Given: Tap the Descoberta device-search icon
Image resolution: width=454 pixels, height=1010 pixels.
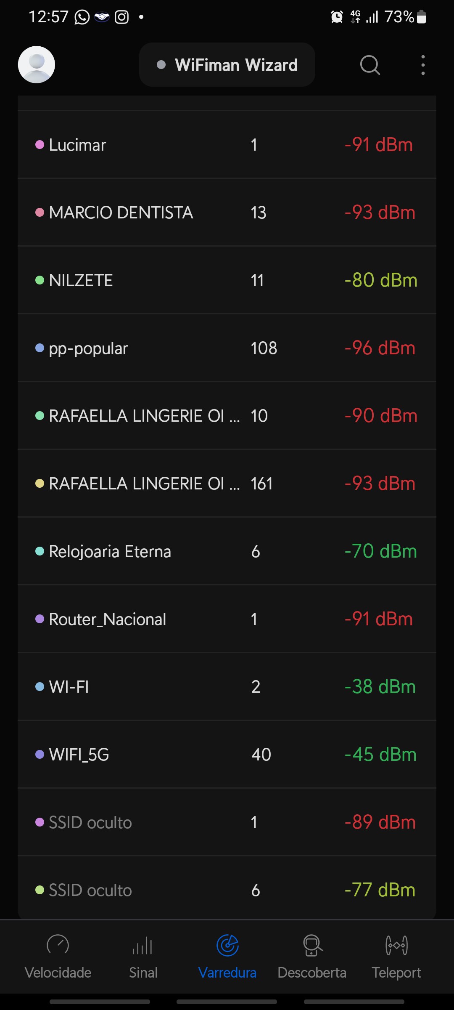Looking at the screenshot, I should (312, 945).
